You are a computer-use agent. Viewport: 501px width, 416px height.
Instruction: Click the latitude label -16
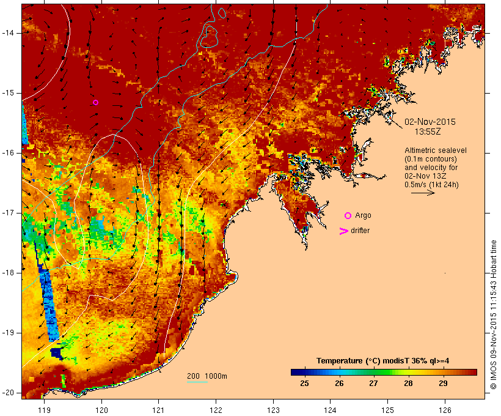tap(7, 153)
